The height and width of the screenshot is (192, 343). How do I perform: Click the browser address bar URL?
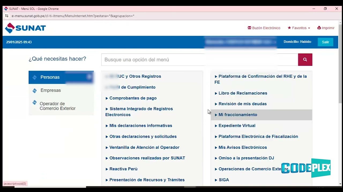pos(73,16)
